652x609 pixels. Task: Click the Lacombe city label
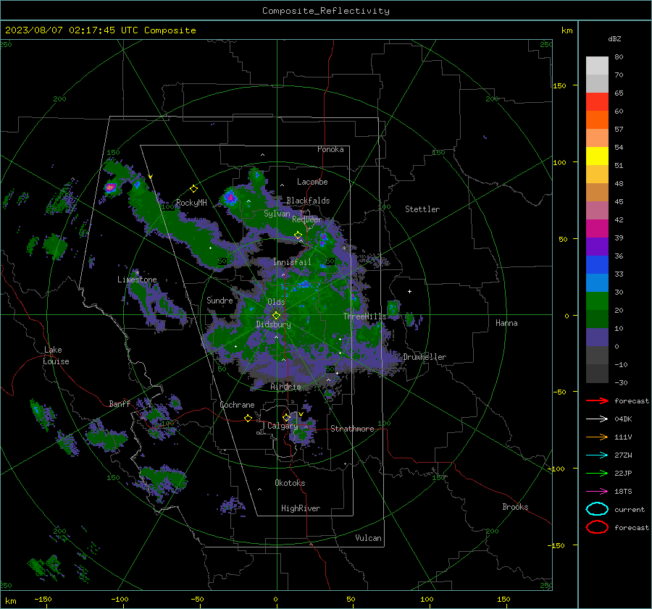pos(312,182)
